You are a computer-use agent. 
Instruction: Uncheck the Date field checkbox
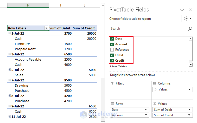112,39
